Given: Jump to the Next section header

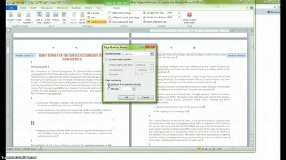Looking at the screenshot, I should coord(91,17).
